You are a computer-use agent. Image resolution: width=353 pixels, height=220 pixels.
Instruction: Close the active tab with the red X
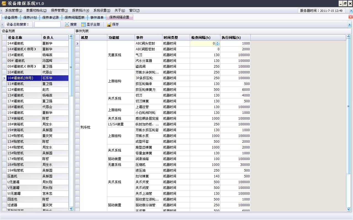point(351,17)
